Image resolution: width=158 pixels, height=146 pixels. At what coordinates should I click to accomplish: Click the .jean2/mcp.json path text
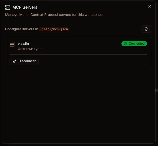[54, 29]
